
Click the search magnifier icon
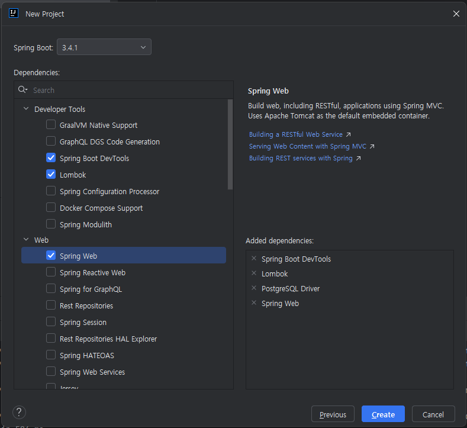coord(22,89)
